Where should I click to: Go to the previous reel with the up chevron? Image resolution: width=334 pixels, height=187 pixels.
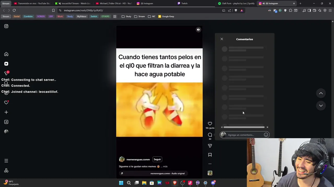pyautogui.click(x=321, y=93)
